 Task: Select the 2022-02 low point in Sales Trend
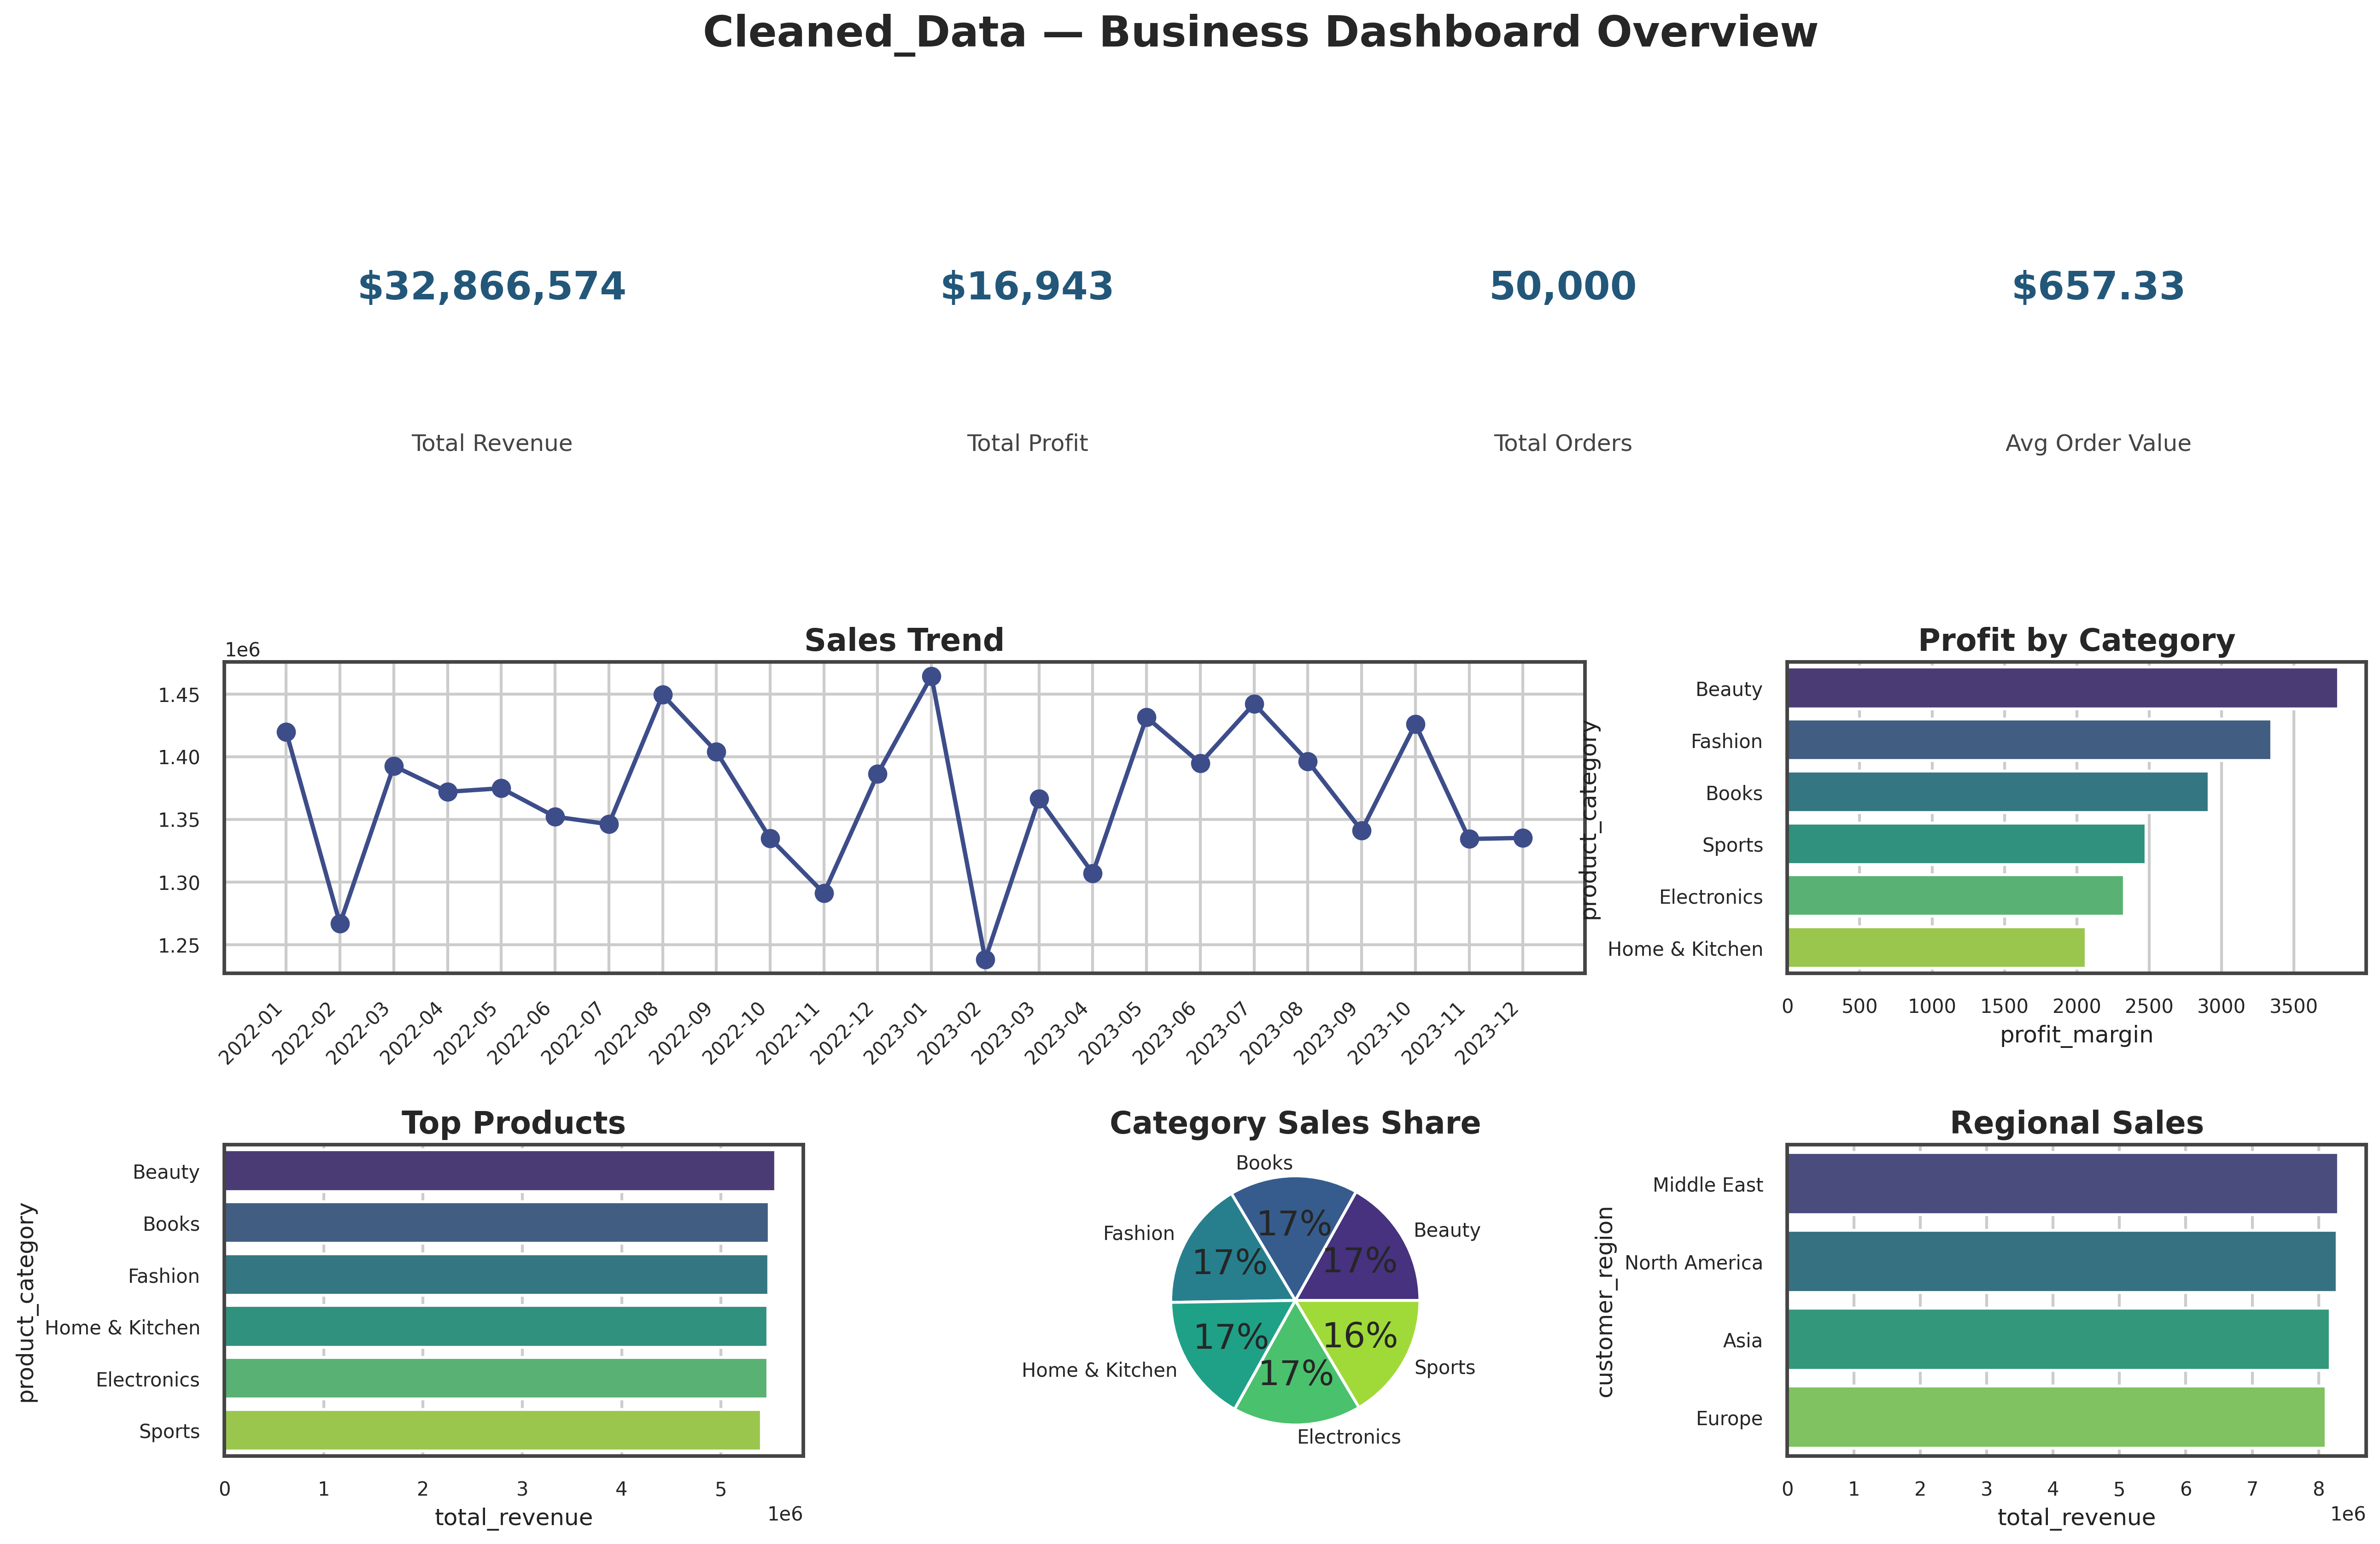340,923
